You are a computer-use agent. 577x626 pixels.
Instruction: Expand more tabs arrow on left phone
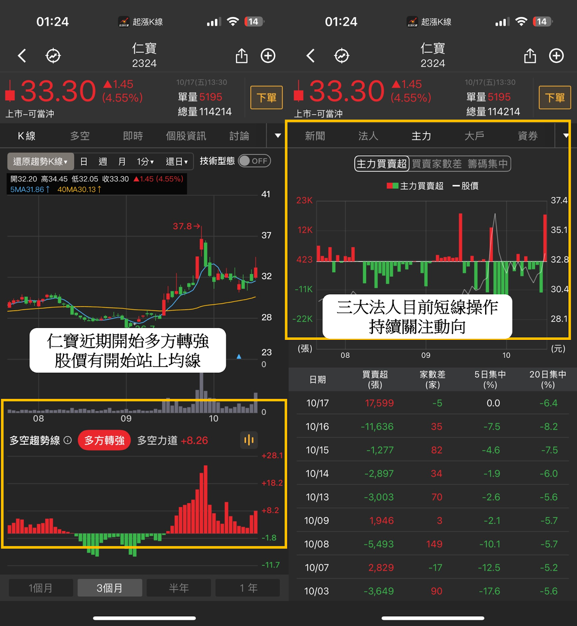278,136
